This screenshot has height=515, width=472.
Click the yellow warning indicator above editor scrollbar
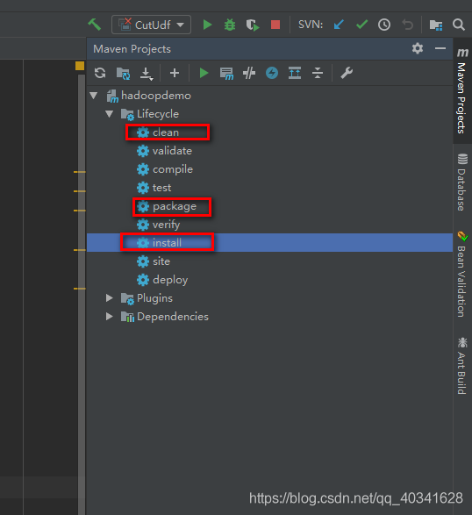coord(80,66)
